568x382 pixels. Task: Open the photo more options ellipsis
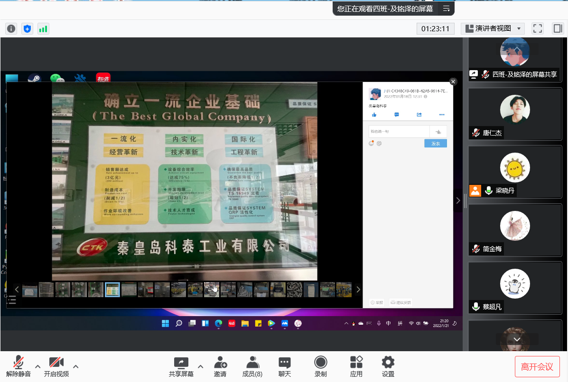click(x=442, y=115)
